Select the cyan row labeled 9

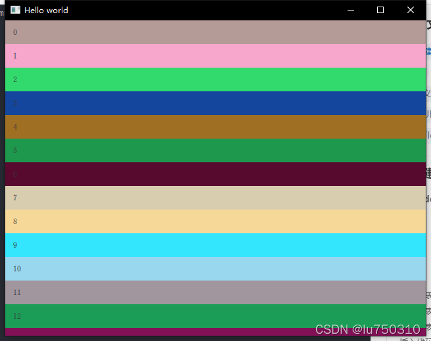click(215, 245)
